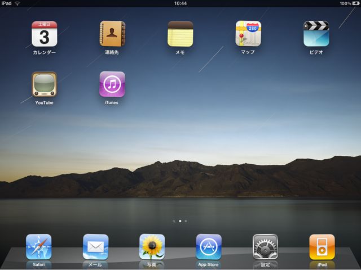
Task: Tap the search page dot
Action: [174, 221]
